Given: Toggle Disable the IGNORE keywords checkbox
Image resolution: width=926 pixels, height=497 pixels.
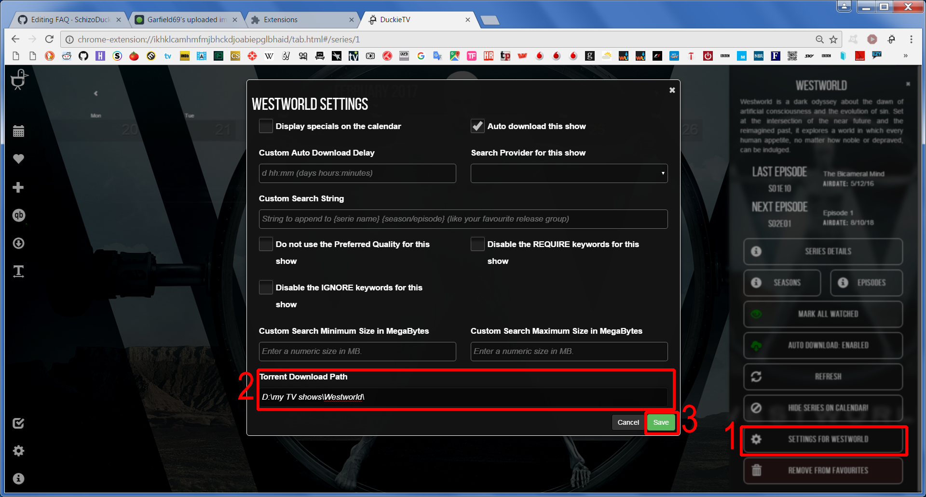Looking at the screenshot, I should pyautogui.click(x=266, y=288).
